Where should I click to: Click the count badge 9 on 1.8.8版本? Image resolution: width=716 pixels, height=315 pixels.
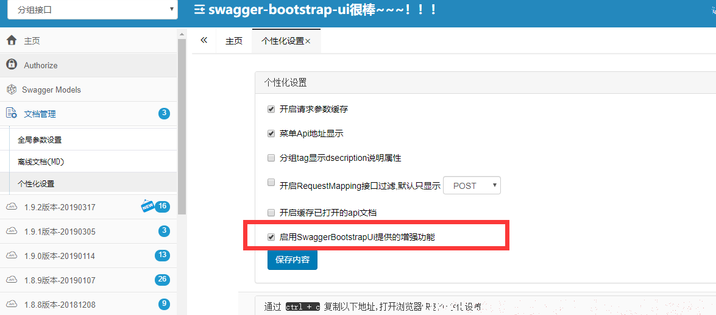[x=164, y=303]
